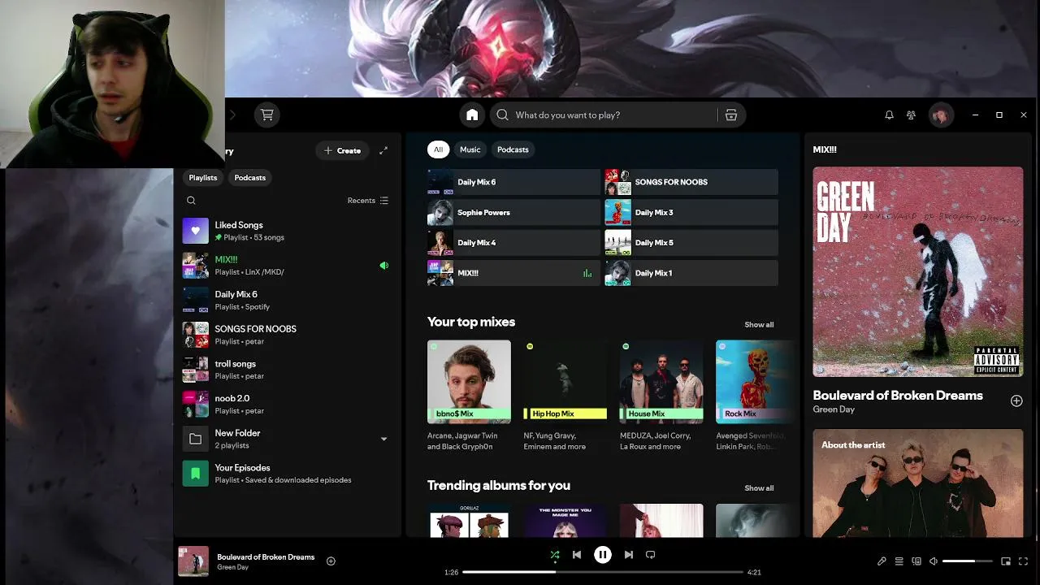Open the MIX!!! shortcut card
The image size is (1040, 585).
pyautogui.click(x=513, y=273)
